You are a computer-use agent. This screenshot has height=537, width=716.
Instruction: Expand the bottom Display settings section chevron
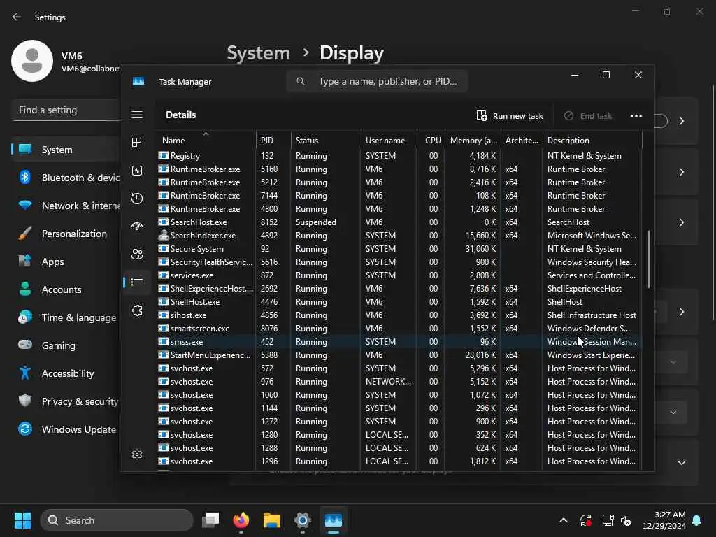pos(681,463)
